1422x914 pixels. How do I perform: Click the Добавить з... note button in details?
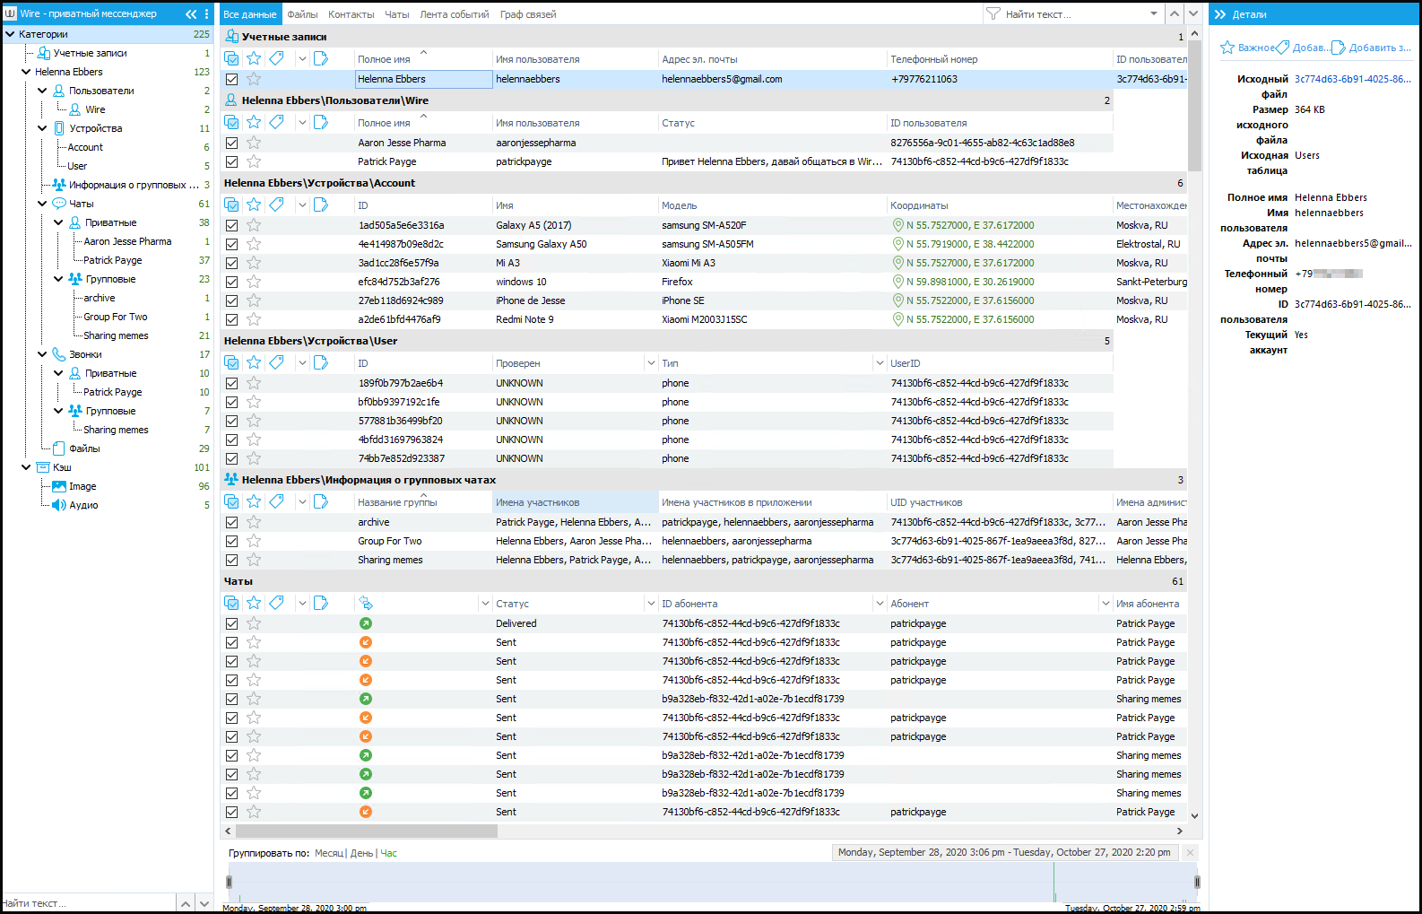[x=1371, y=48]
